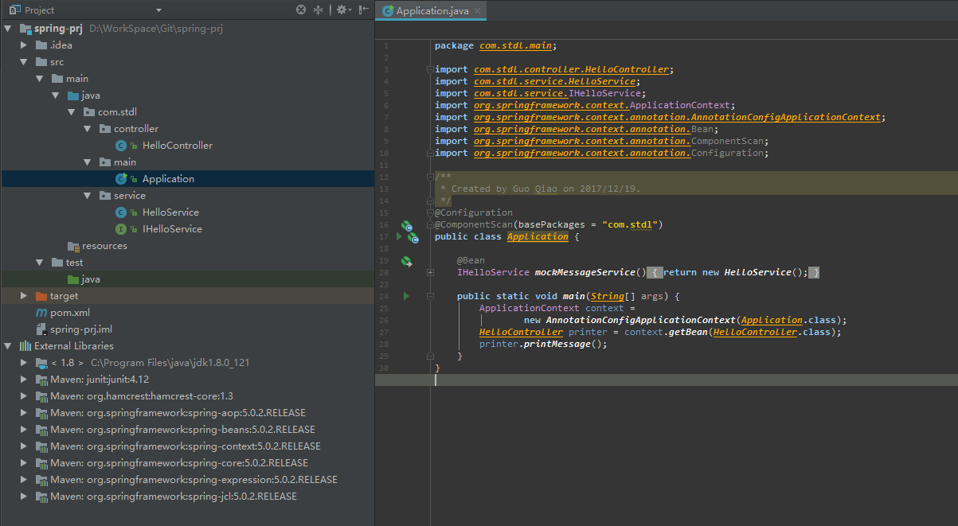Collapse the controller package

[88, 129]
